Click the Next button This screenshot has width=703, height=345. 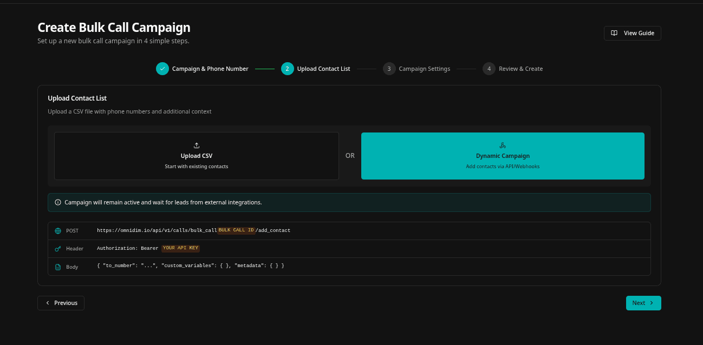tap(643, 303)
